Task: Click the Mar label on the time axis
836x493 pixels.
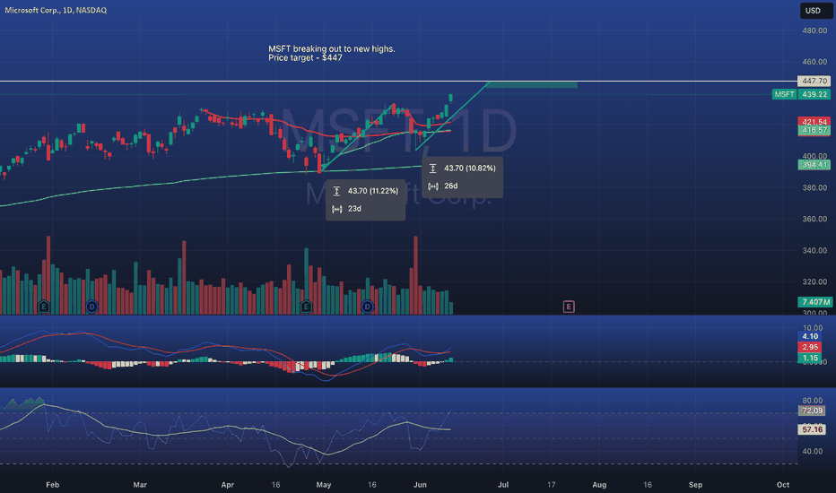Action: tap(140, 484)
